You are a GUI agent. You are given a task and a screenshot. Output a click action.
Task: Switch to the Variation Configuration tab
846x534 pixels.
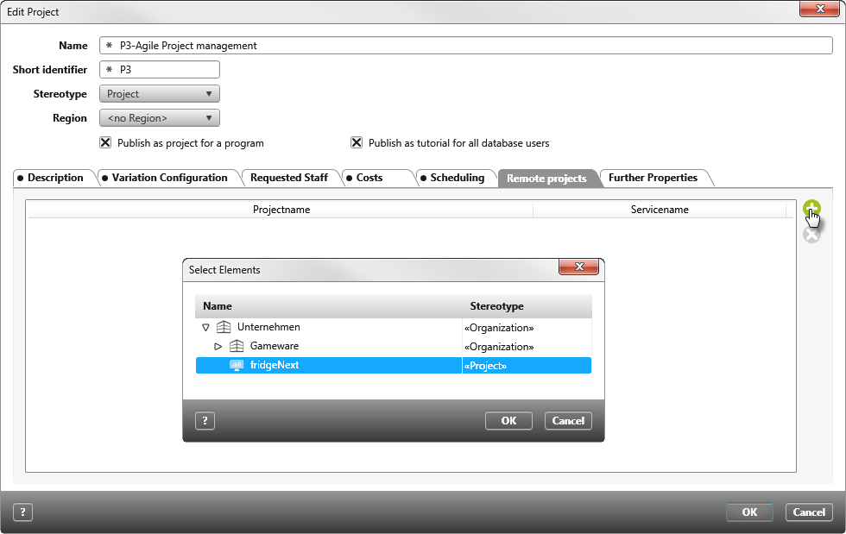(x=169, y=178)
